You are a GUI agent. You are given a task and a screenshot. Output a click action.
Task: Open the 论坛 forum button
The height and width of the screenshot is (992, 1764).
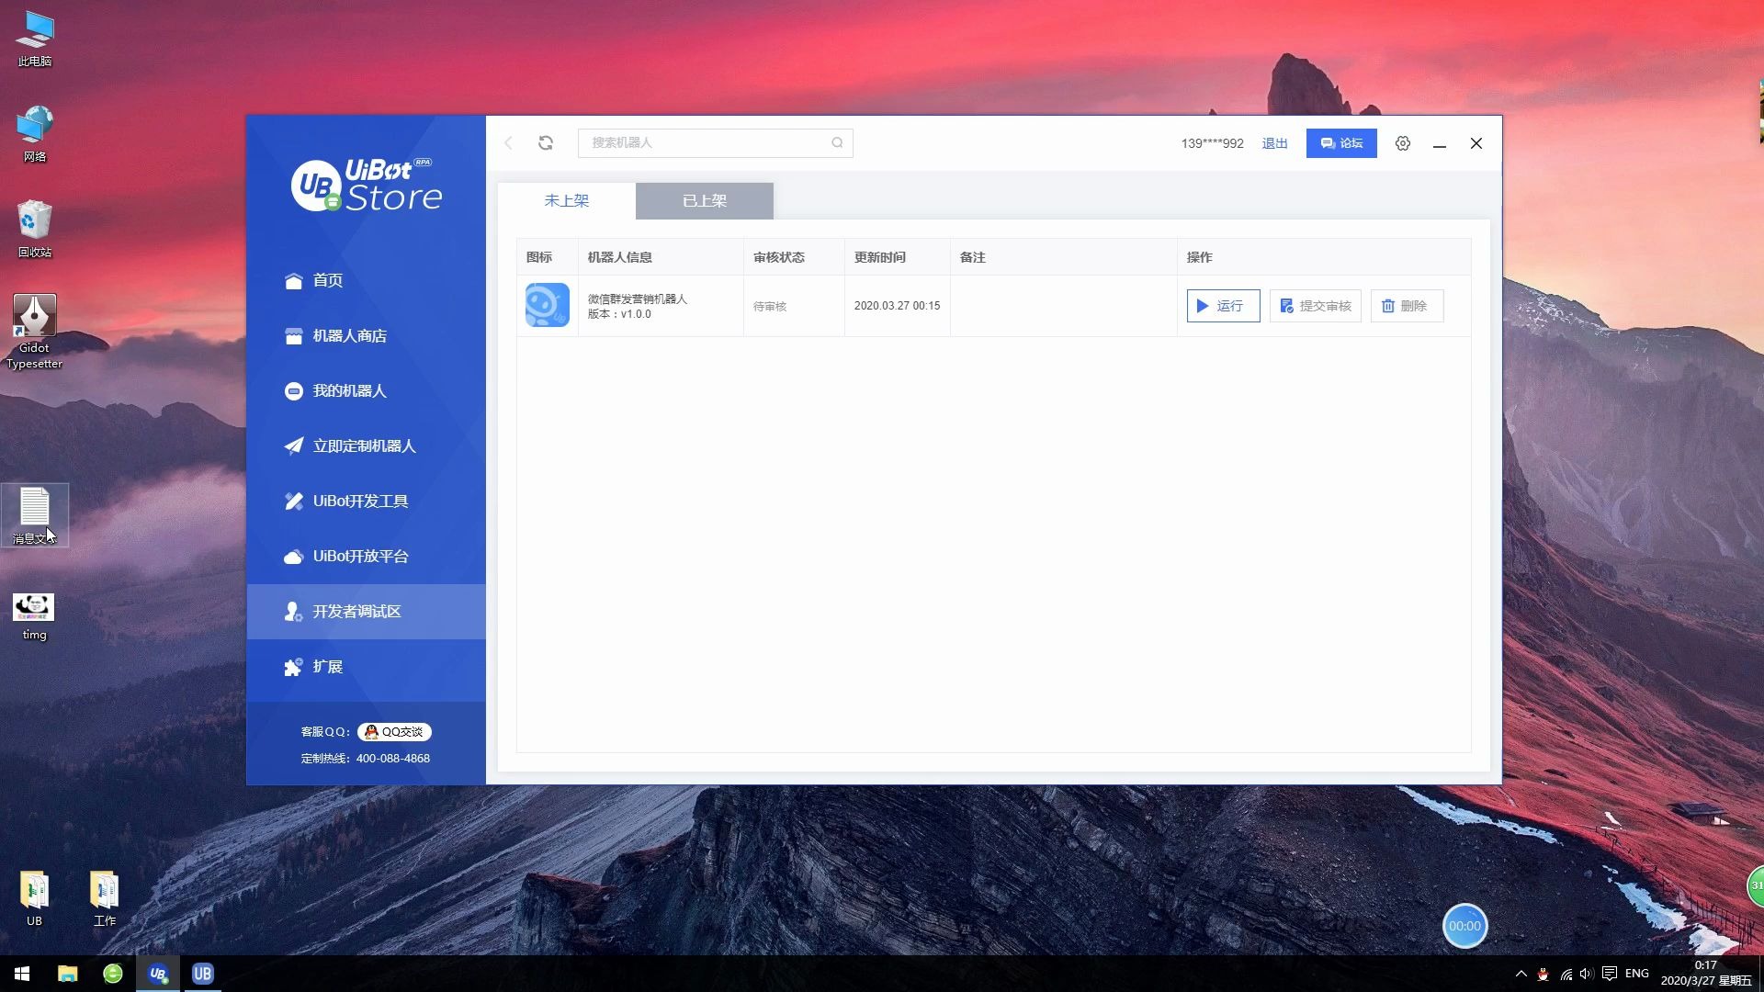tap(1340, 143)
